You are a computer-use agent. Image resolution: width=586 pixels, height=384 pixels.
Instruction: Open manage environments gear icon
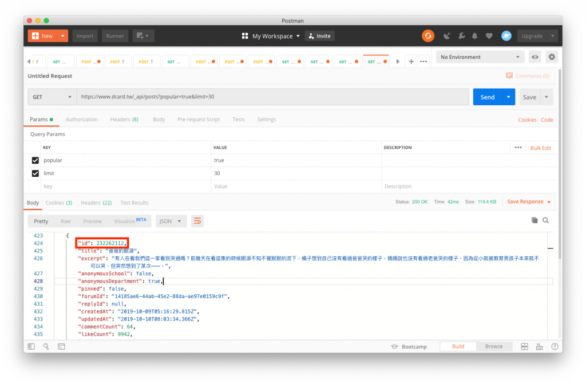(552, 57)
